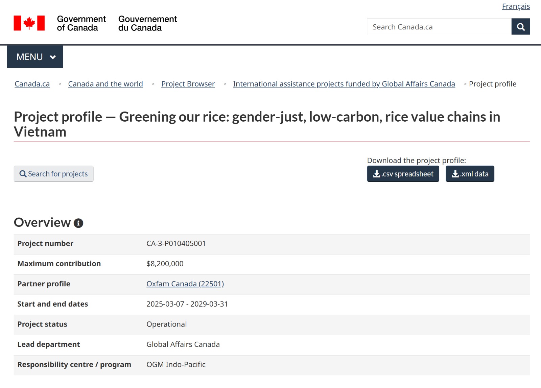Click the Project profile breadcrumb text
The height and width of the screenshot is (388, 541).
tap(492, 84)
